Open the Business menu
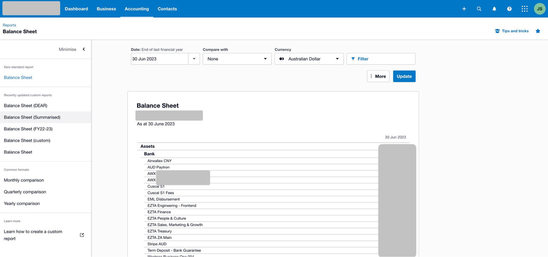 click(106, 9)
